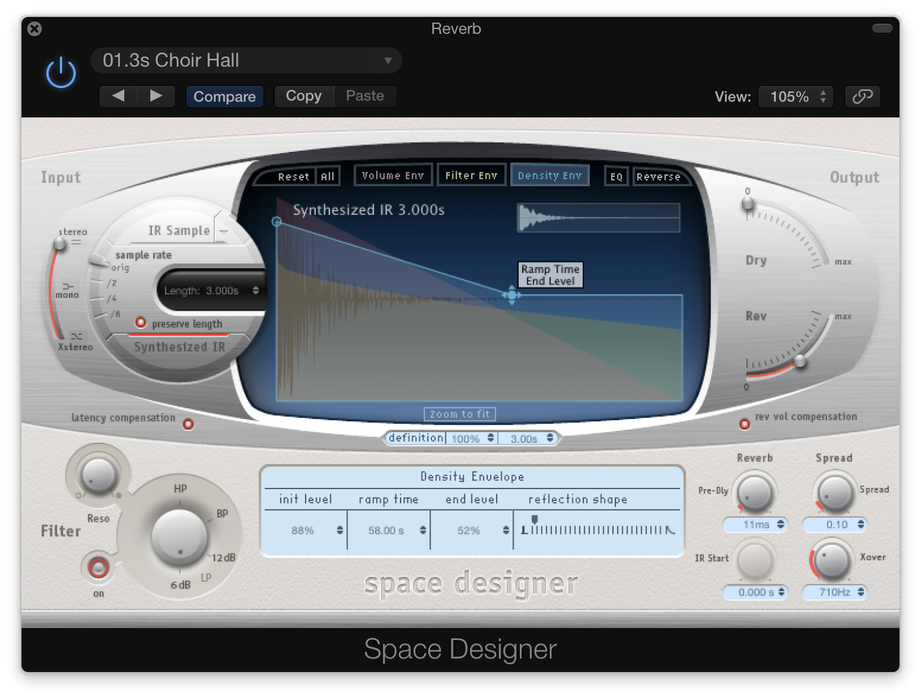Switch to the Volume Env tab
Screen dimensions: 921x698
pyautogui.click(x=393, y=176)
